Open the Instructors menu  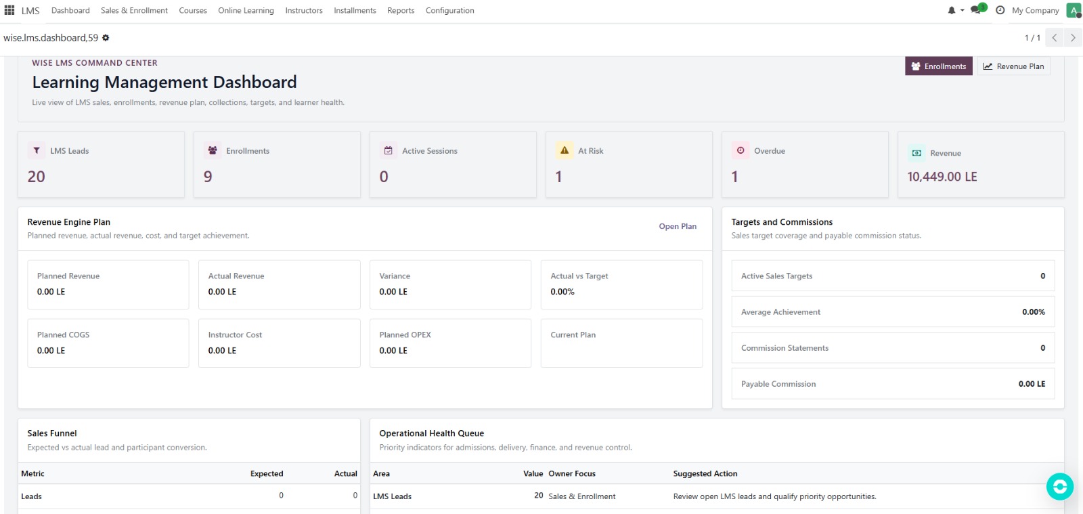pyautogui.click(x=304, y=10)
